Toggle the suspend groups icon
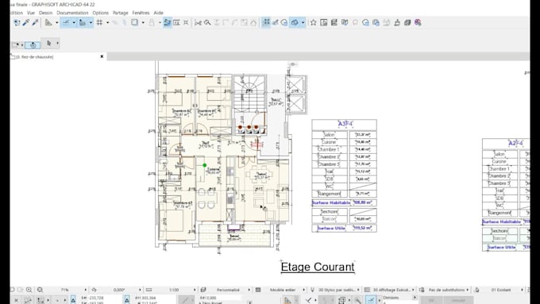Image resolution: width=540 pixels, height=304 pixels. tap(168, 23)
